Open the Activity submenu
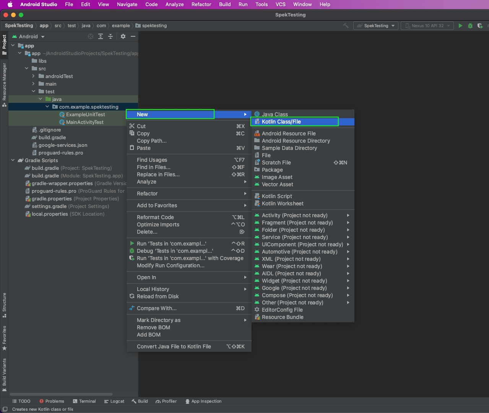Viewport: 489px width, 413px height. point(302,215)
